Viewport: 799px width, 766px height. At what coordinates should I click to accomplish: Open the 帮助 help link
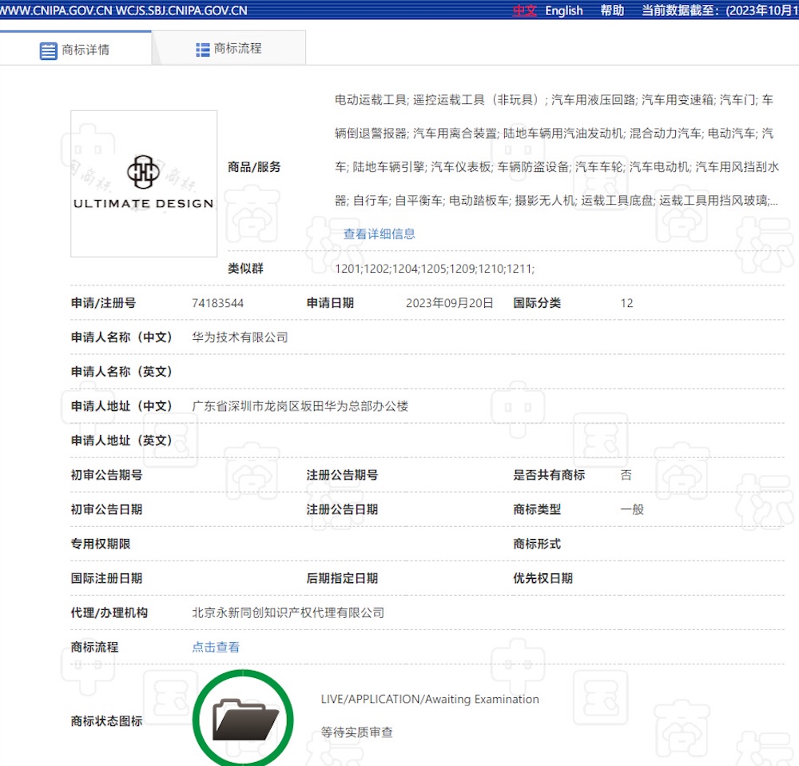pyautogui.click(x=612, y=10)
